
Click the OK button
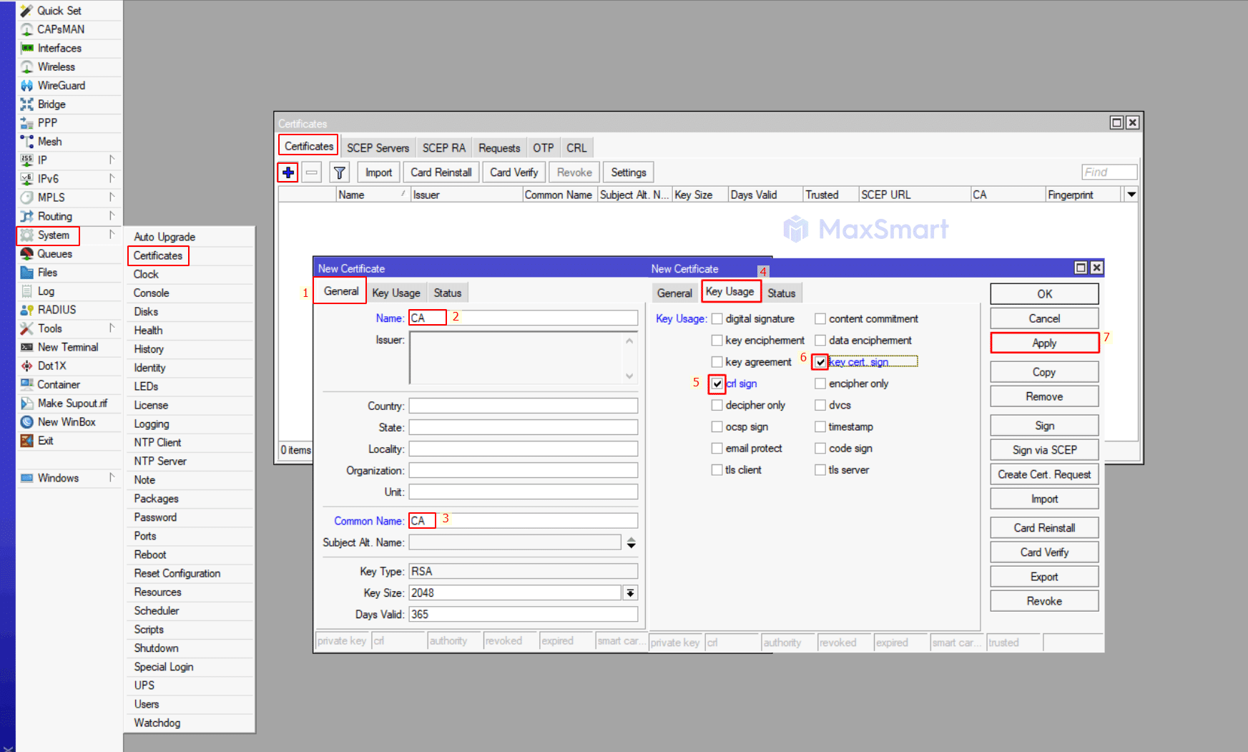pos(1044,294)
